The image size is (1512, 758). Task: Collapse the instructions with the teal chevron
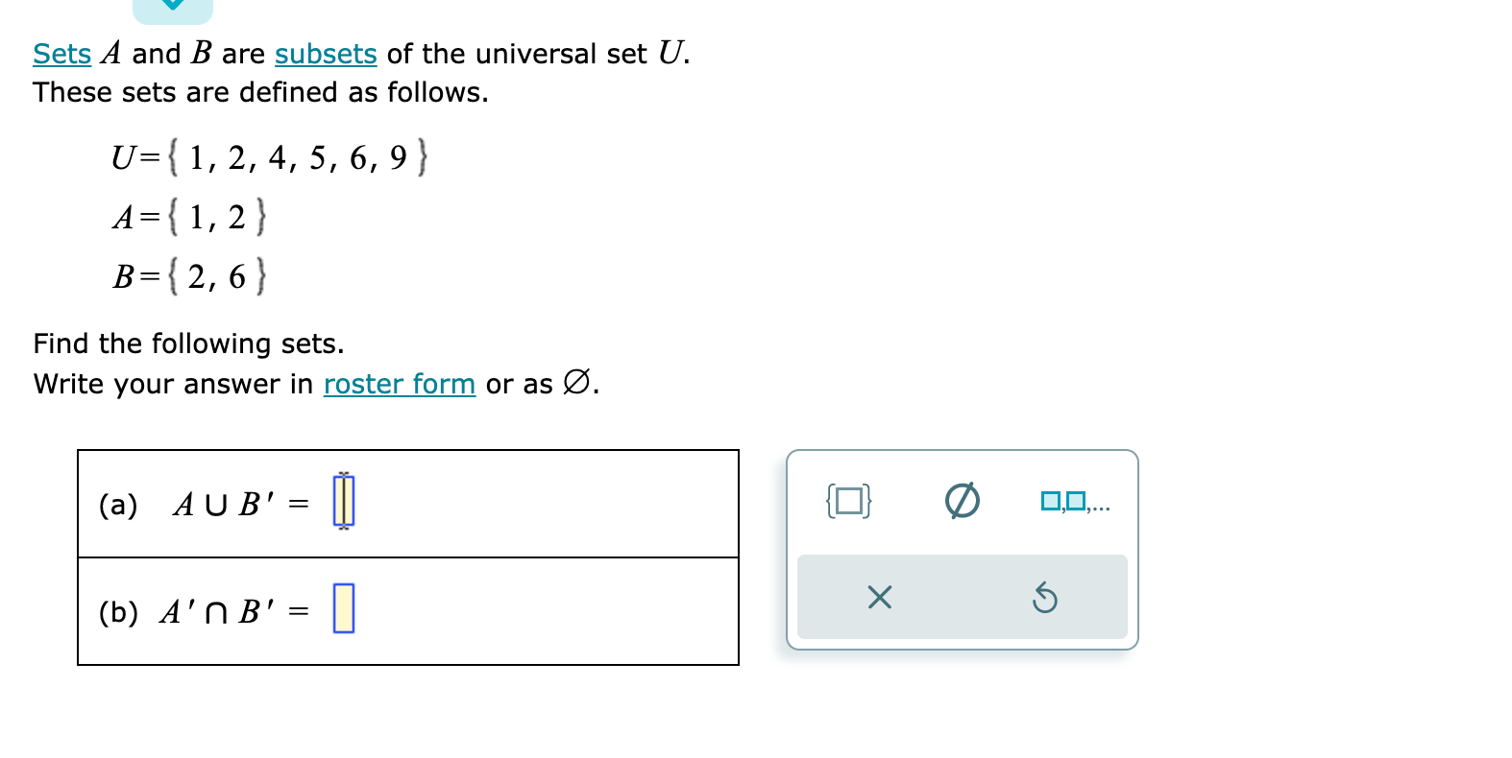click(x=173, y=8)
